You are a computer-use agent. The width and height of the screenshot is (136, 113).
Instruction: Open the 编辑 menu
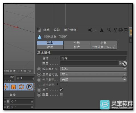click(57, 30)
